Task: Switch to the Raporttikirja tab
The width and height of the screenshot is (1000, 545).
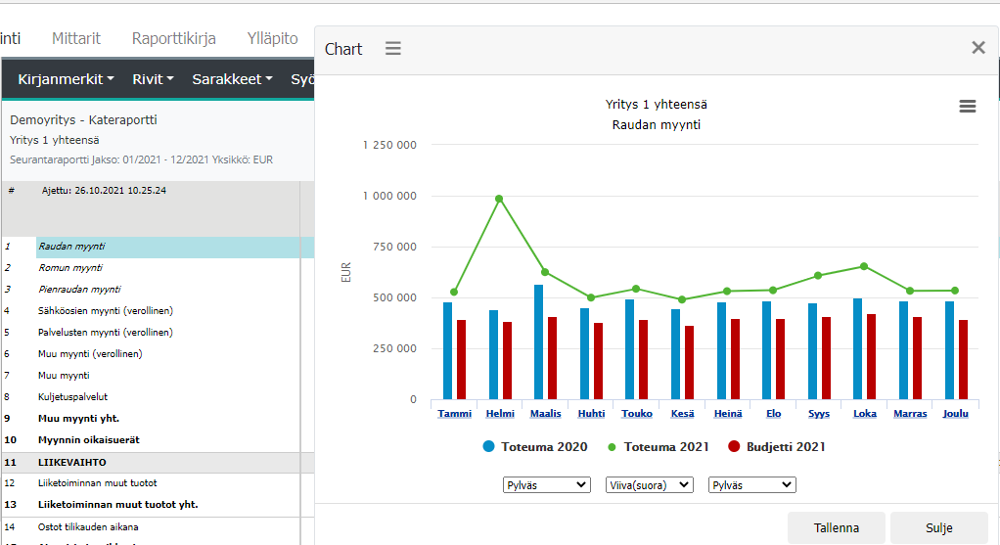Action: (173, 39)
